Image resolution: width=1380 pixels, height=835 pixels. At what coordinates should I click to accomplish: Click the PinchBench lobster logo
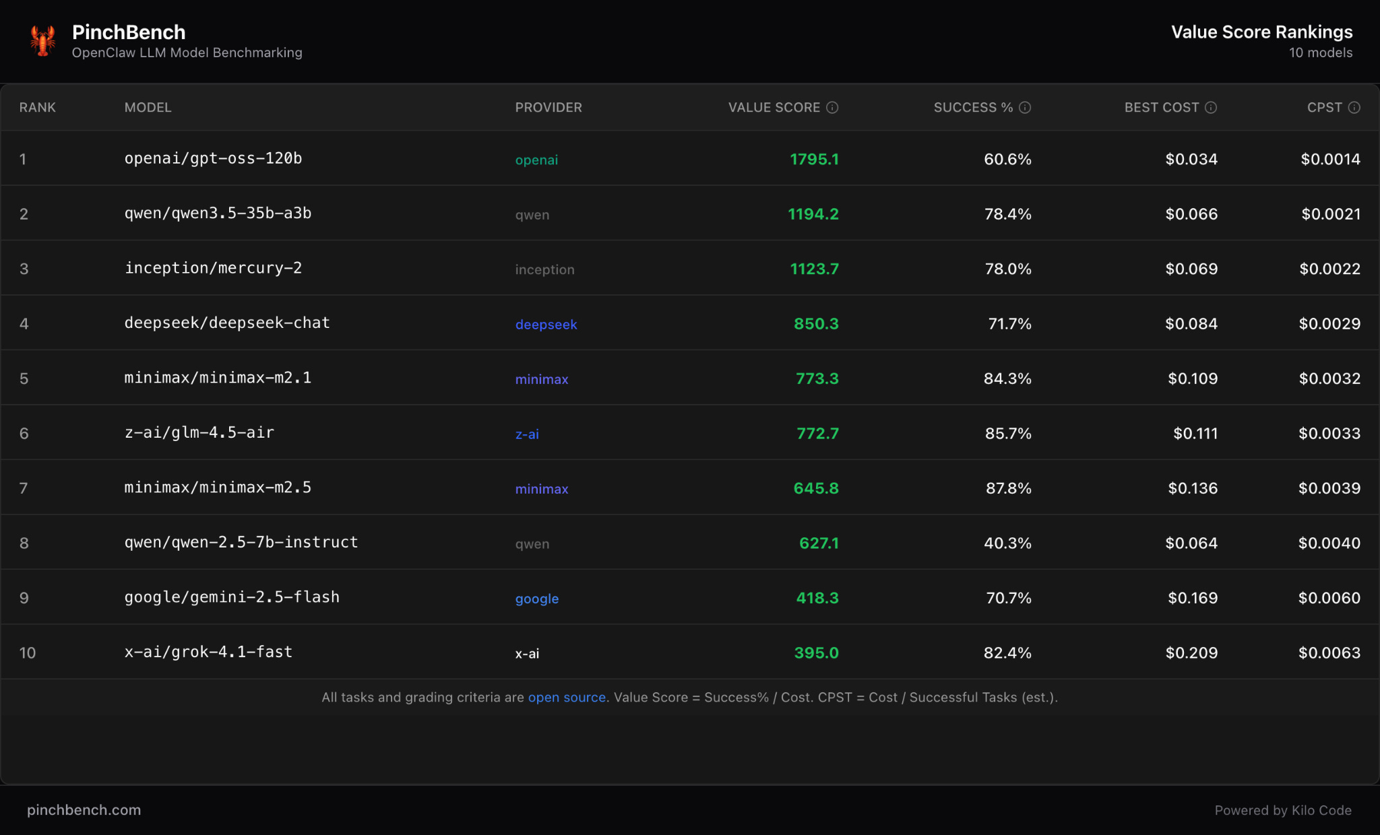click(42, 41)
